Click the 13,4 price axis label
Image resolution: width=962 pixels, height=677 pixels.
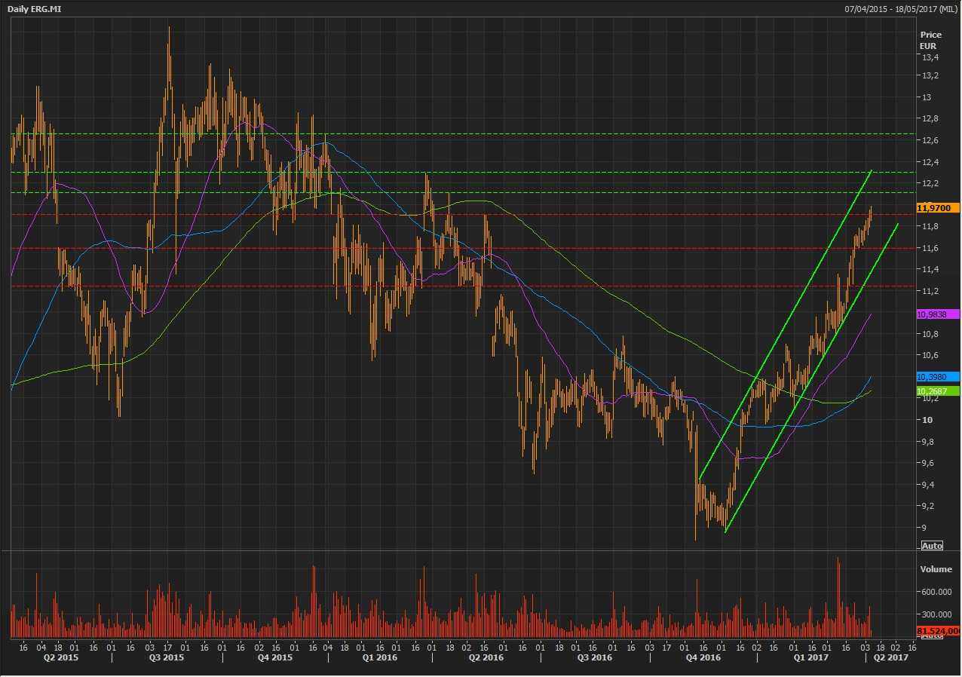[930, 57]
